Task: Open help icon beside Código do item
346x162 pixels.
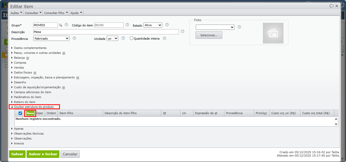Action: coord(127,25)
